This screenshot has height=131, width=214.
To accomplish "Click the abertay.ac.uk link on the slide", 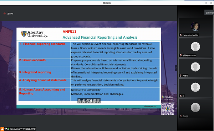I will 150,107.
